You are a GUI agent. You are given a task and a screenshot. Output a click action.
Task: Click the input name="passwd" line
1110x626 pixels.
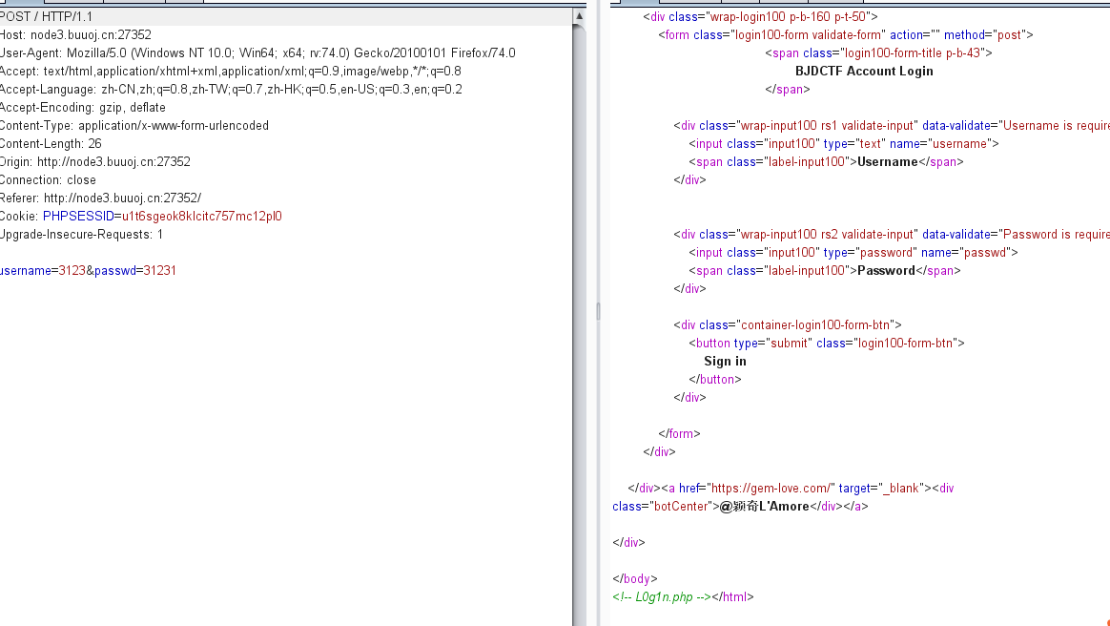click(x=853, y=252)
